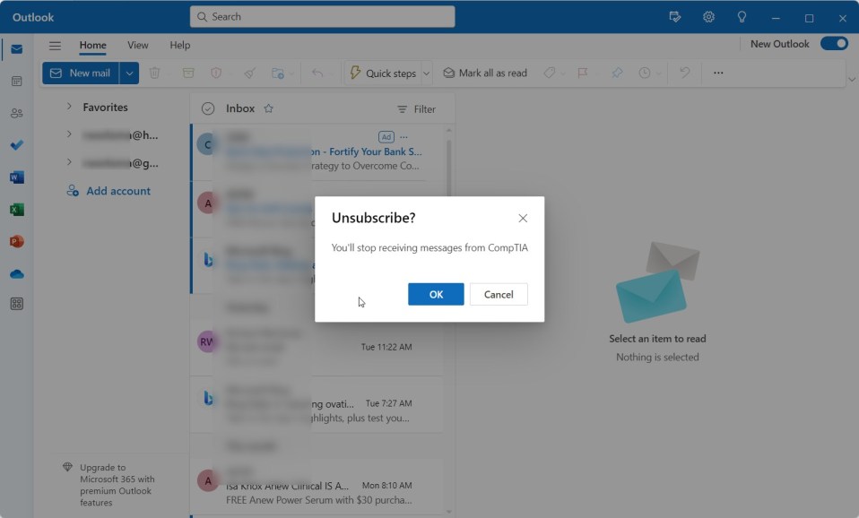Expand the Favorites folder group

[69, 107]
